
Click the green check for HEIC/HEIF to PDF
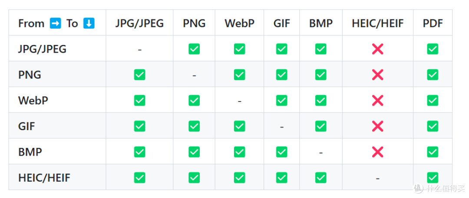pyautogui.click(x=433, y=178)
